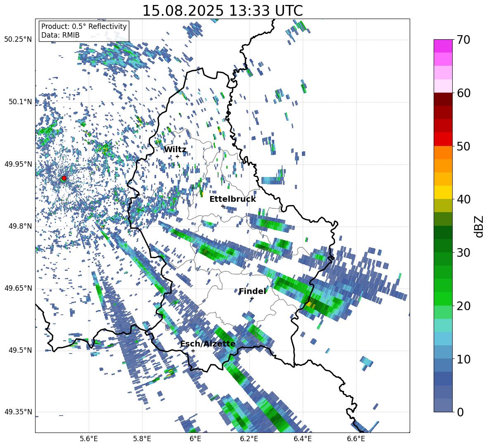Click the longitude label 6.4°E
This screenshot has width=489, height=447.
tap(302, 439)
